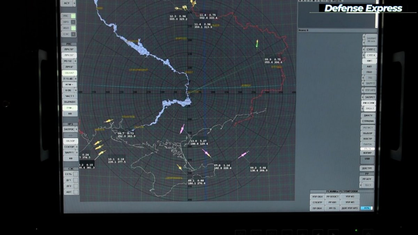Click the target list panel scrollbar

376,15
